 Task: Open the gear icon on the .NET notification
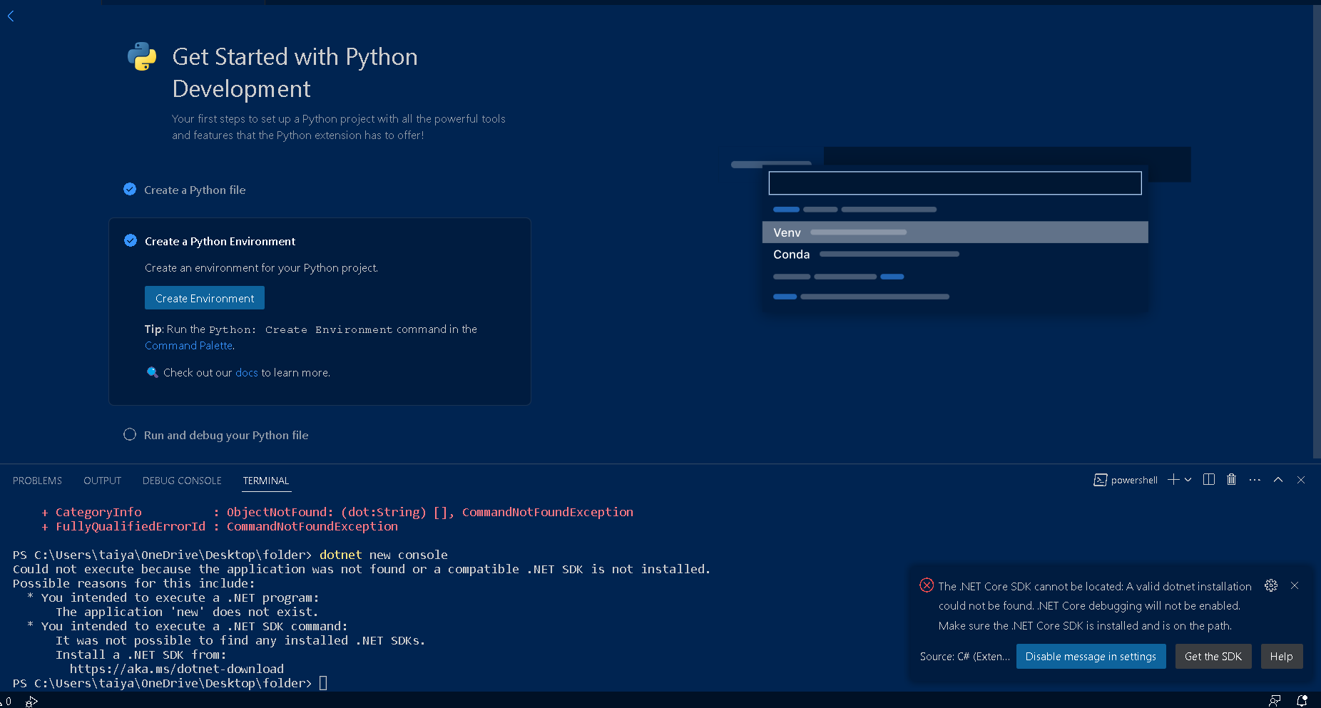click(1270, 585)
